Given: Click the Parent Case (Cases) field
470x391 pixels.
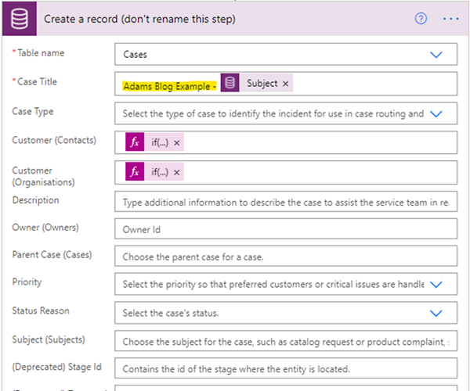Looking at the screenshot, I should click(286, 256).
